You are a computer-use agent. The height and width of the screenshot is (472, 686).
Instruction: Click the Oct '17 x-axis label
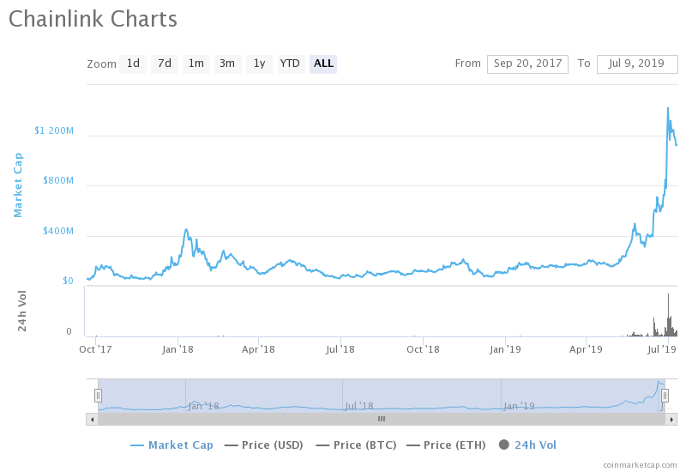pyautogui.click(x=95, y=349)
